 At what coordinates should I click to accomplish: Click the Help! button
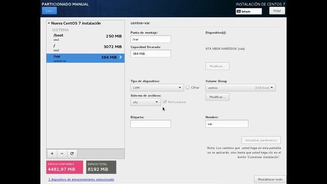tap(277, 11)
